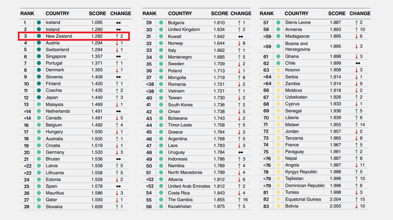Click the Timor-Leste country name
393x220 pixels.
pyautogui.click(x=180, y=125)
